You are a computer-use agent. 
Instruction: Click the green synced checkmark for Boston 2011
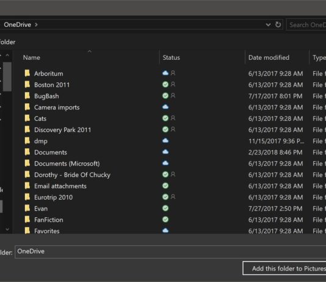point(165,84)
